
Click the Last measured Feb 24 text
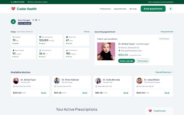pos(25,32)
